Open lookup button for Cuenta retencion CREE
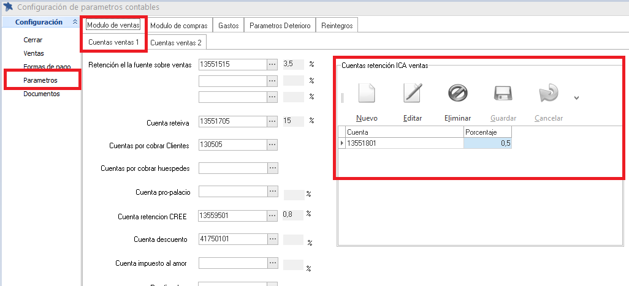Image resolution: width=629 pixels, height=286 pixels. point(273,216)
